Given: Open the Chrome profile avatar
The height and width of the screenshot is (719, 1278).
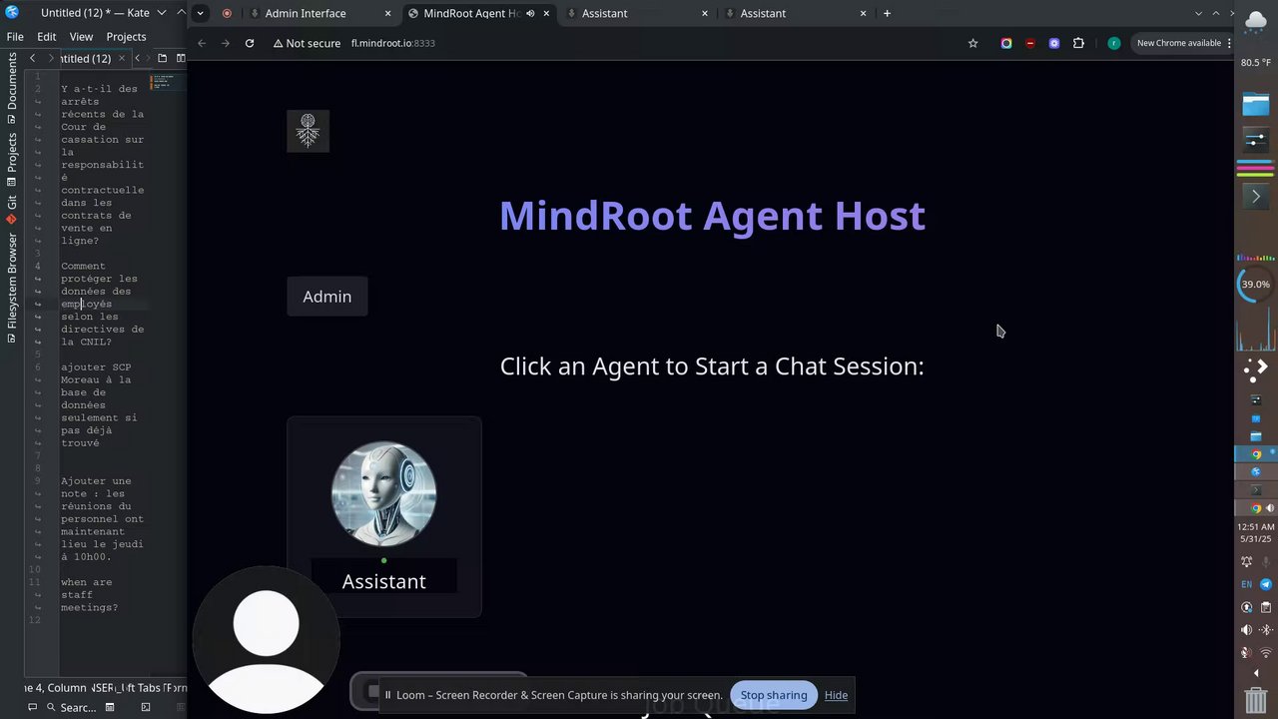Looking at the screenshot, I should pos(1113,43).
